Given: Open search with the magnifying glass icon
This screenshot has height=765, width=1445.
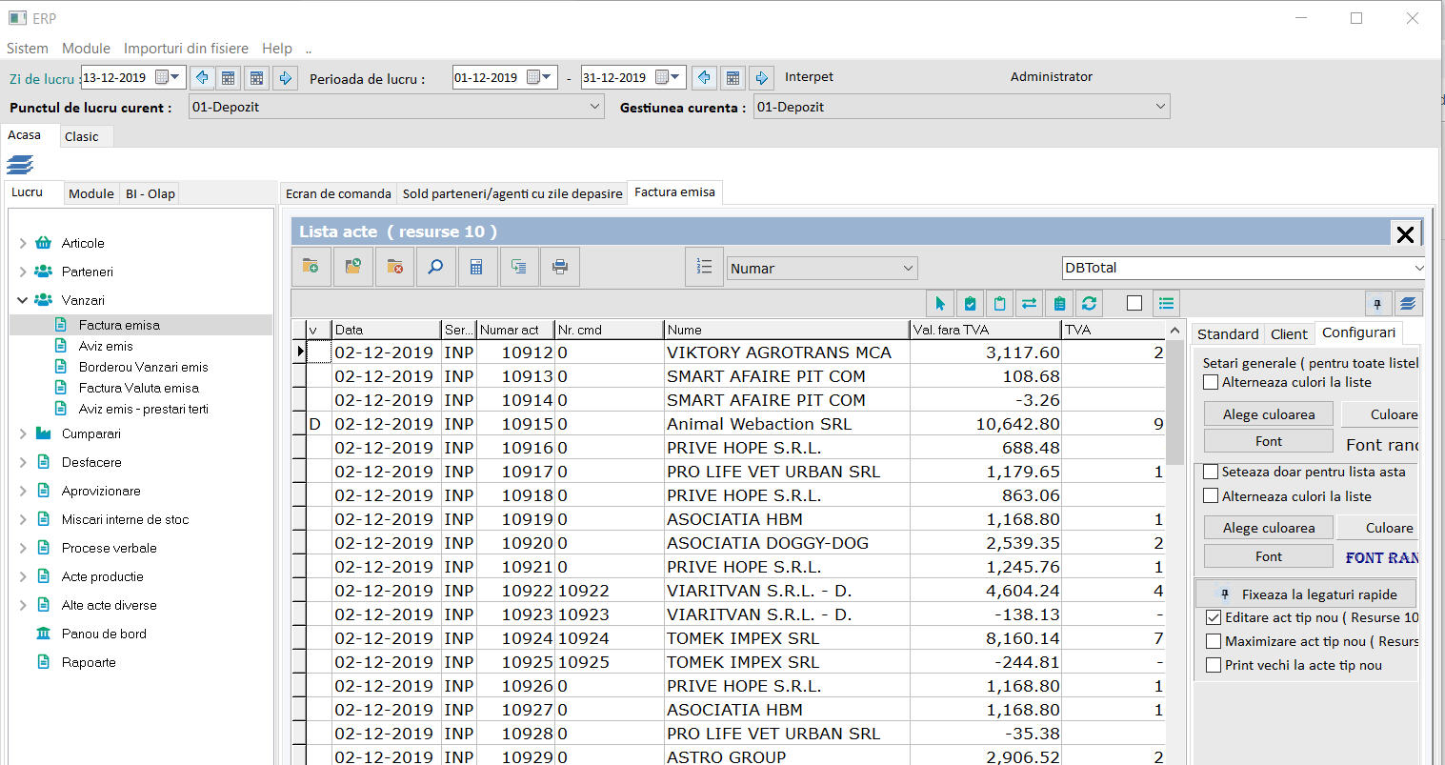Looking at the screenshot, I should (x=435, y=268).
